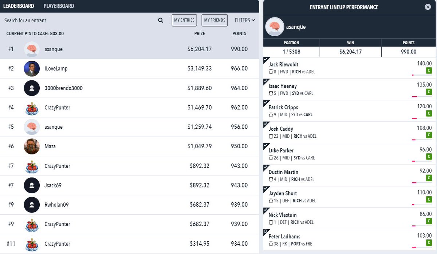Expand the Filters dropdown

point(245,20)
